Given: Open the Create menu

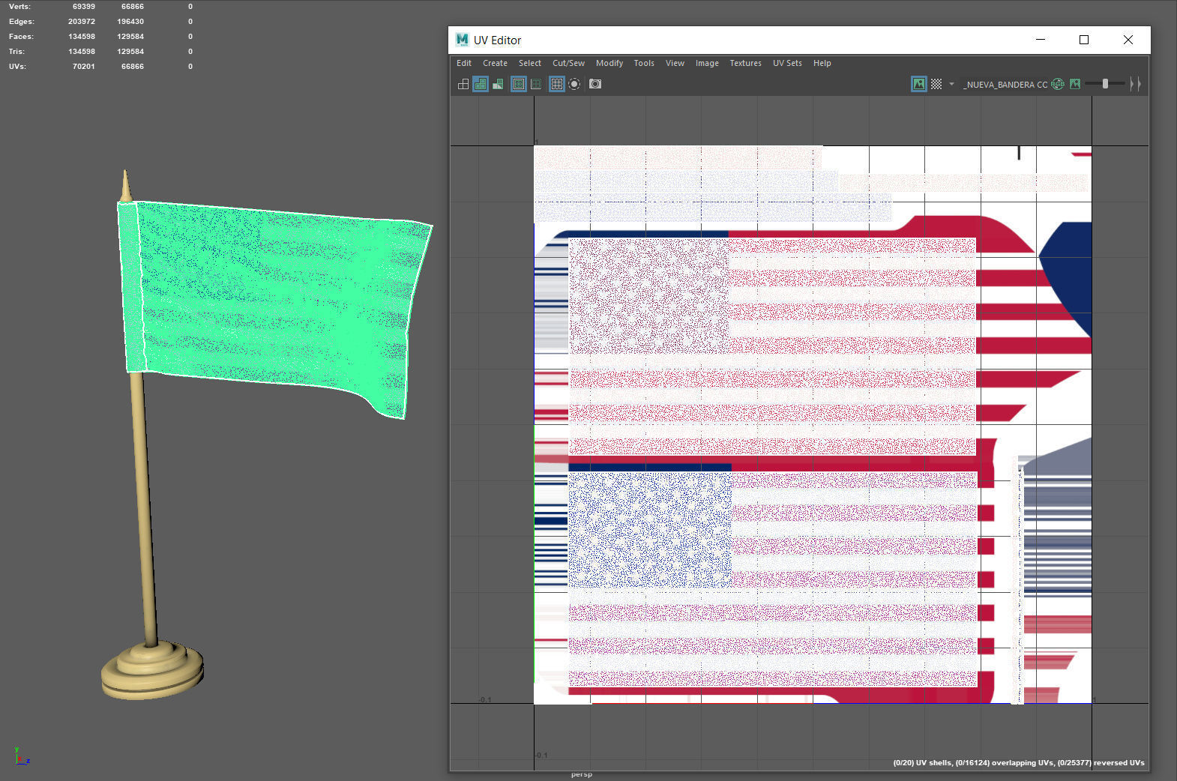Looking at the screenshot, I should coord(495,64).
